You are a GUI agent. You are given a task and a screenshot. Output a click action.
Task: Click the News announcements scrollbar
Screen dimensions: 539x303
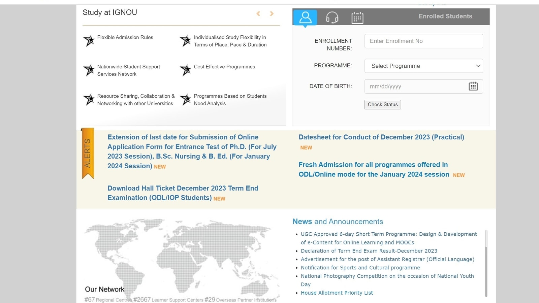(486, 263)
